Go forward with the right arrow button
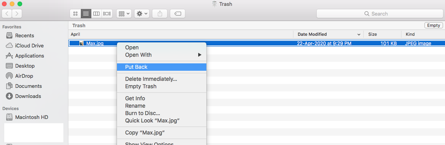The height and width of the screenshot is (145, 445). click(x=17, y=14)
